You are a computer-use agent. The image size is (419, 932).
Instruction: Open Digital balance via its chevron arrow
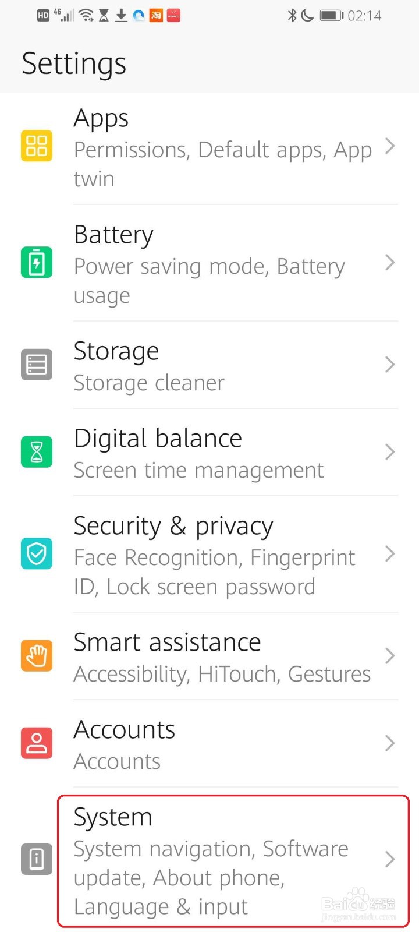(x=390, y=452)
